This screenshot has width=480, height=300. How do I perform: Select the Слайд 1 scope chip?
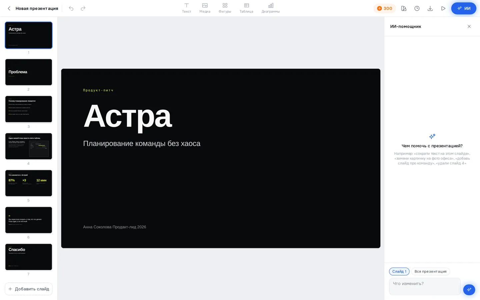point(399,271)
